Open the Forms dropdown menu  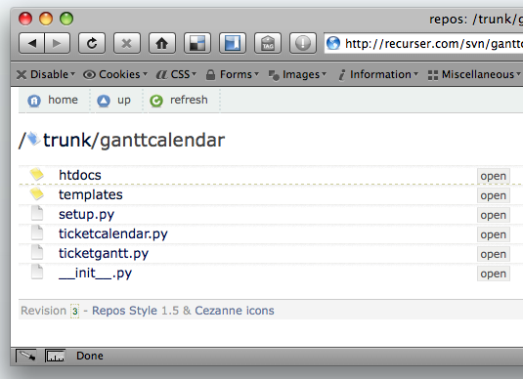coord(232,74)
